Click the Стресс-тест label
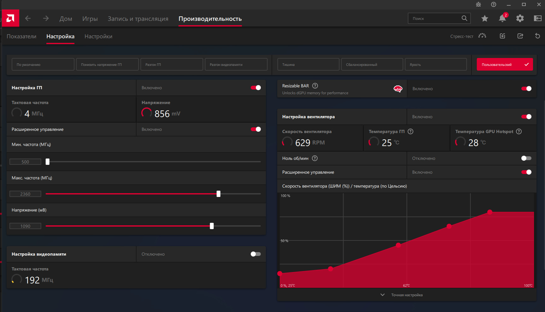 click(x=462, y=36)
